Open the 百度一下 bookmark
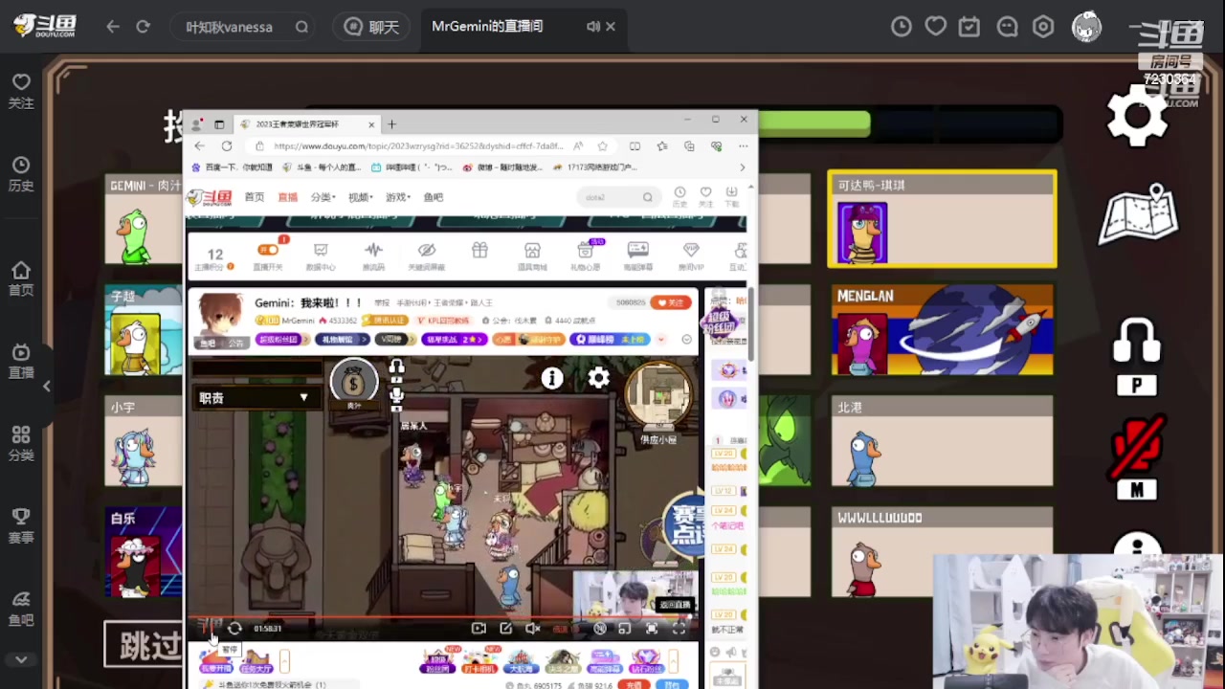This screenshot has width=1225, height=689. pyautogui.click(x=233, y=167)
